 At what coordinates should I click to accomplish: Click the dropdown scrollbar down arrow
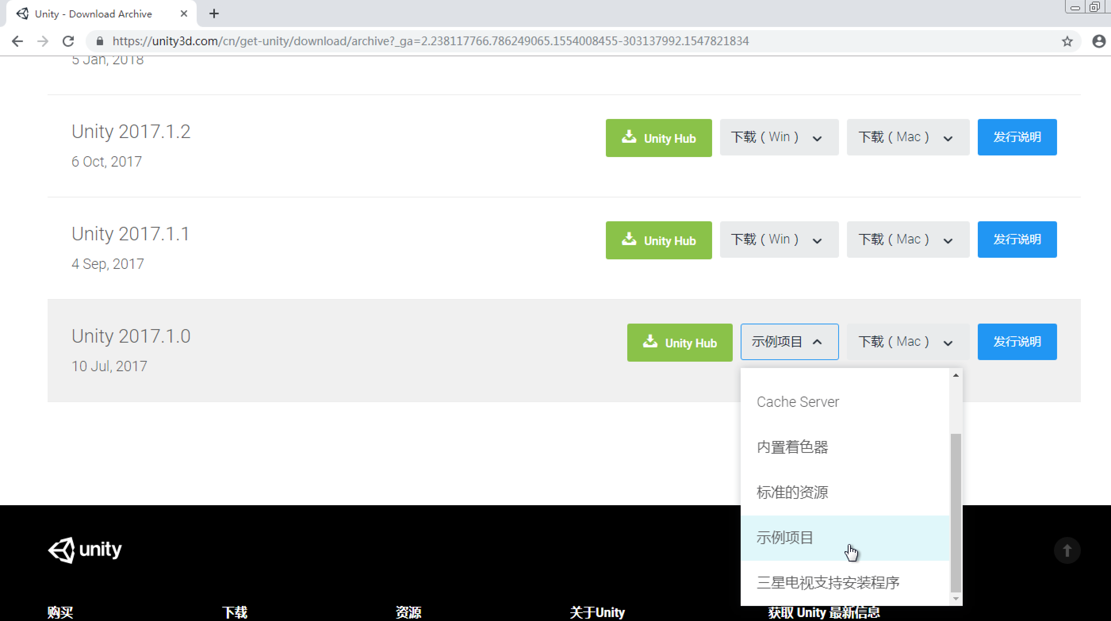(956, 598)
